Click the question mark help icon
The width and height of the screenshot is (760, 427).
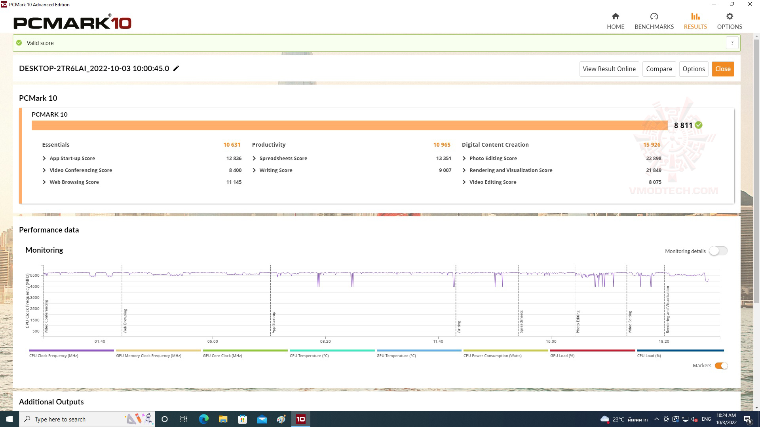point(732,43)
